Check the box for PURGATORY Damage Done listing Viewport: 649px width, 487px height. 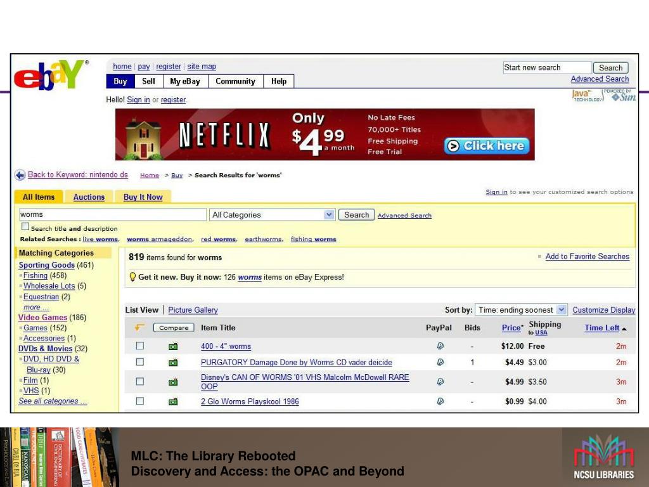(140, 361)
